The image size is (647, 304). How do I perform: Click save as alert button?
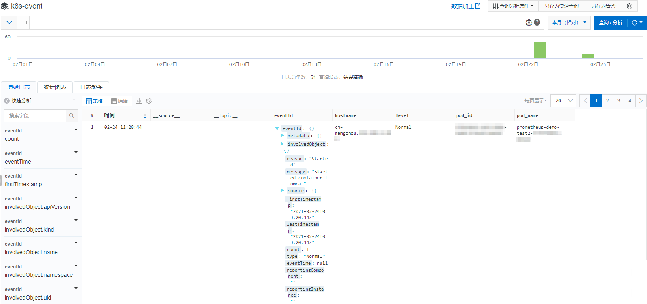pos(603,6)
